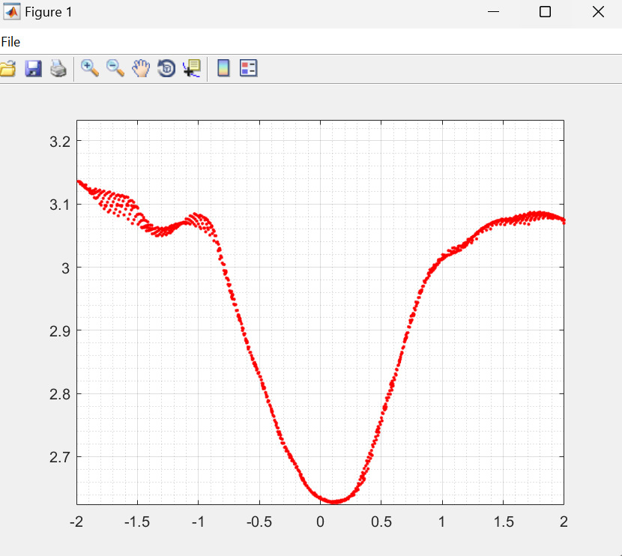Activate the Zoom In magnifier tool
622x556 pixels.
pos(90,68)
